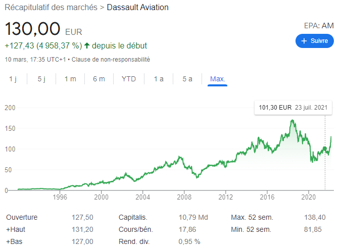Click the +Haut value 131,20
Viewport: 344px width, 247px height.
tap(82, 229)
